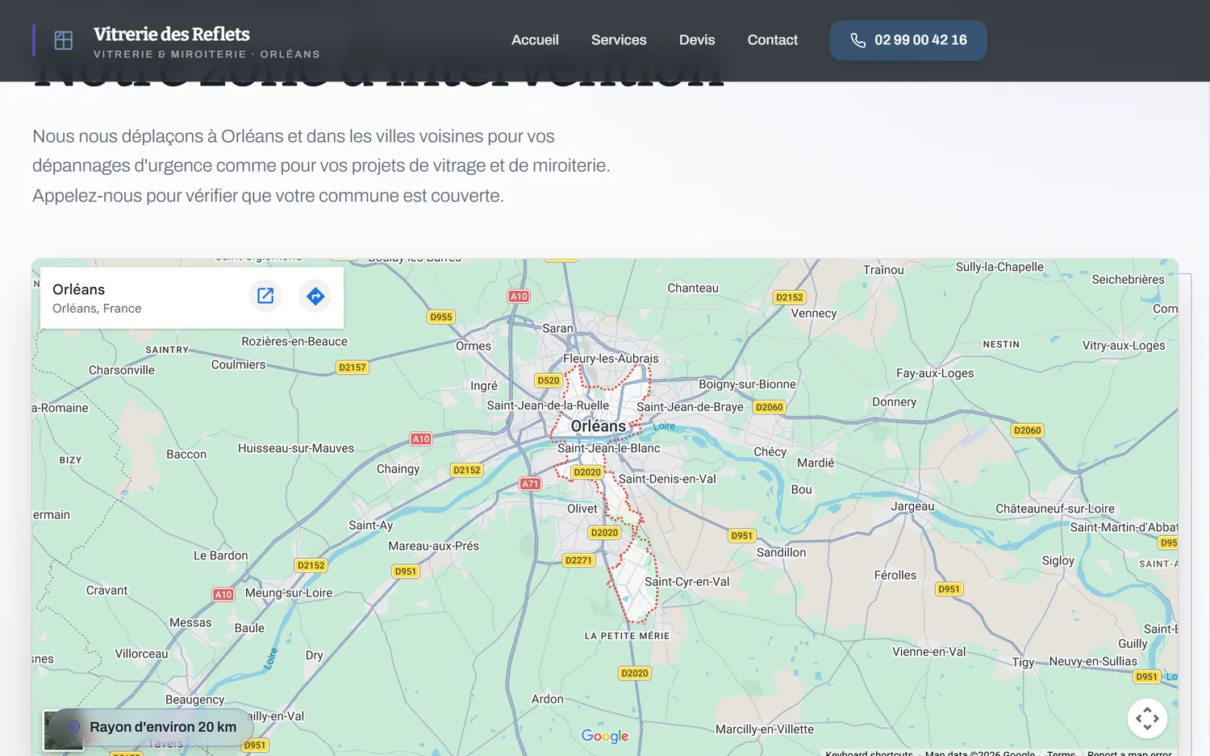Get directions icon in Orléans card
The width and height of the screenshot is (1210, 756).
click(x=315, y=296)
